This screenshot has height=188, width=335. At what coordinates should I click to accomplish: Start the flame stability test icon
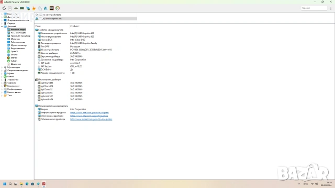pyautogui.click(x=33, y=8)
